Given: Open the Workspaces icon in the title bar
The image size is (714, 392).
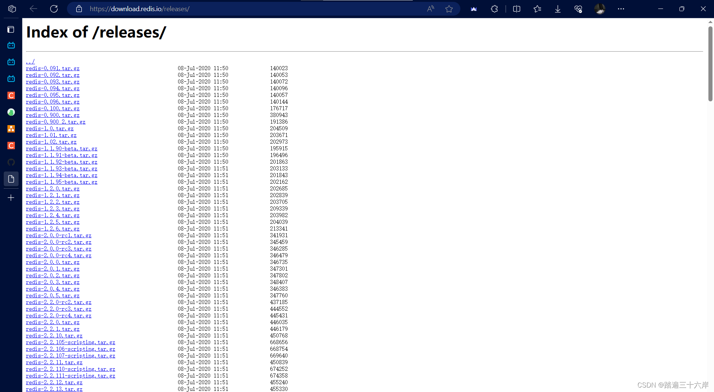Looking at the screenshot, I should pyautogui.click(x=12, y=9).
